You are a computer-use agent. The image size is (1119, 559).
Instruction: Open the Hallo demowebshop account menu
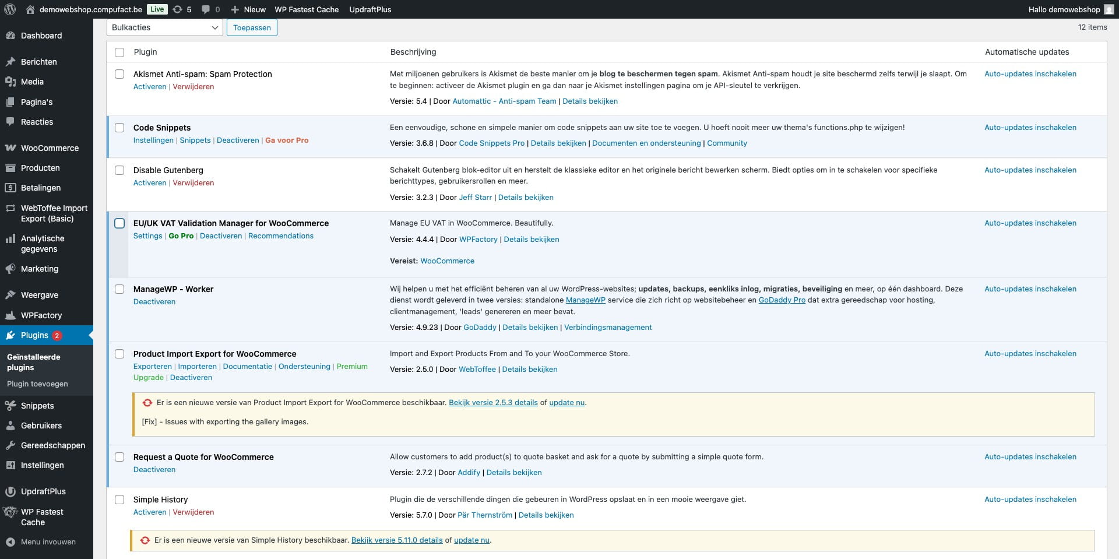click(x=1070, y=9)
